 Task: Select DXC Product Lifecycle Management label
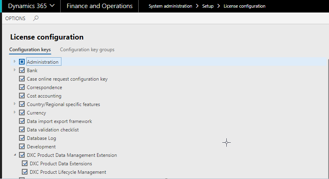coord(68,172)
